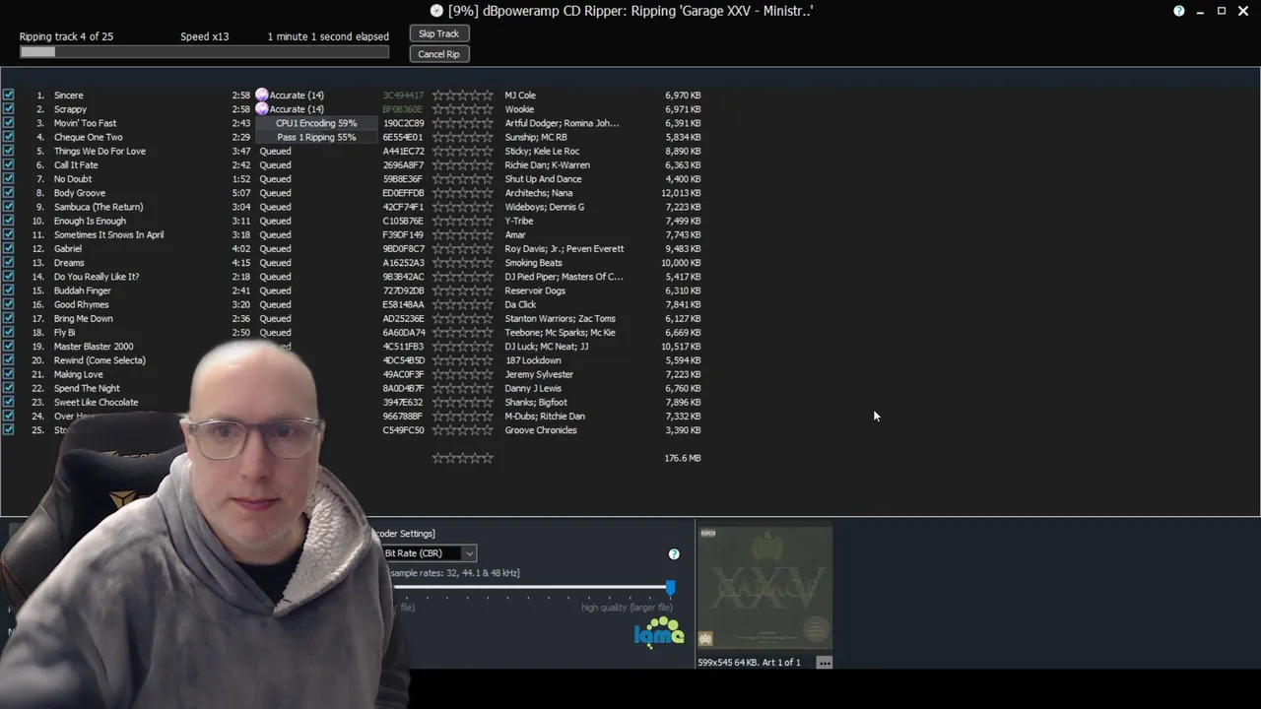
Task: Set star rating for Do You Really Like It?
Action: (x=463, y=277)
